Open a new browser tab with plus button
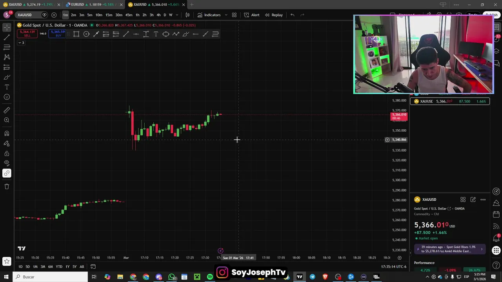Screen dimensions: 502x282 point(192,5)
